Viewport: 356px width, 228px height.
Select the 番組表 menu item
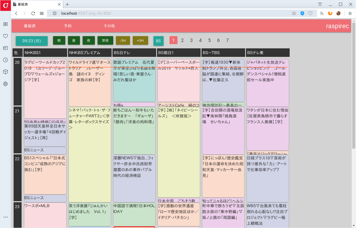30,26
